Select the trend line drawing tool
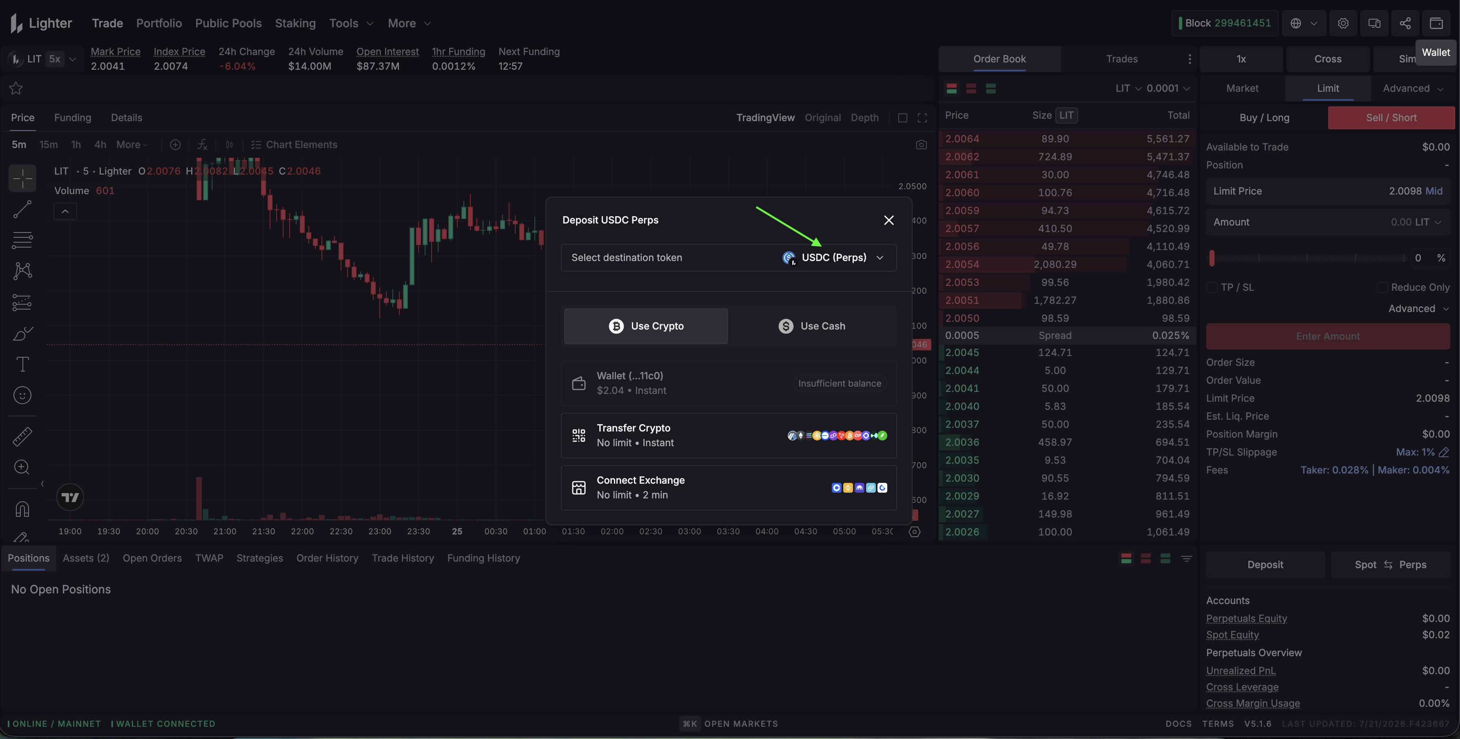 [x=22, y=210]
